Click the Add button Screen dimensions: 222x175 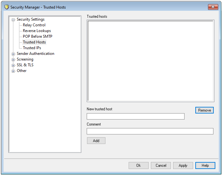[96, 141]
